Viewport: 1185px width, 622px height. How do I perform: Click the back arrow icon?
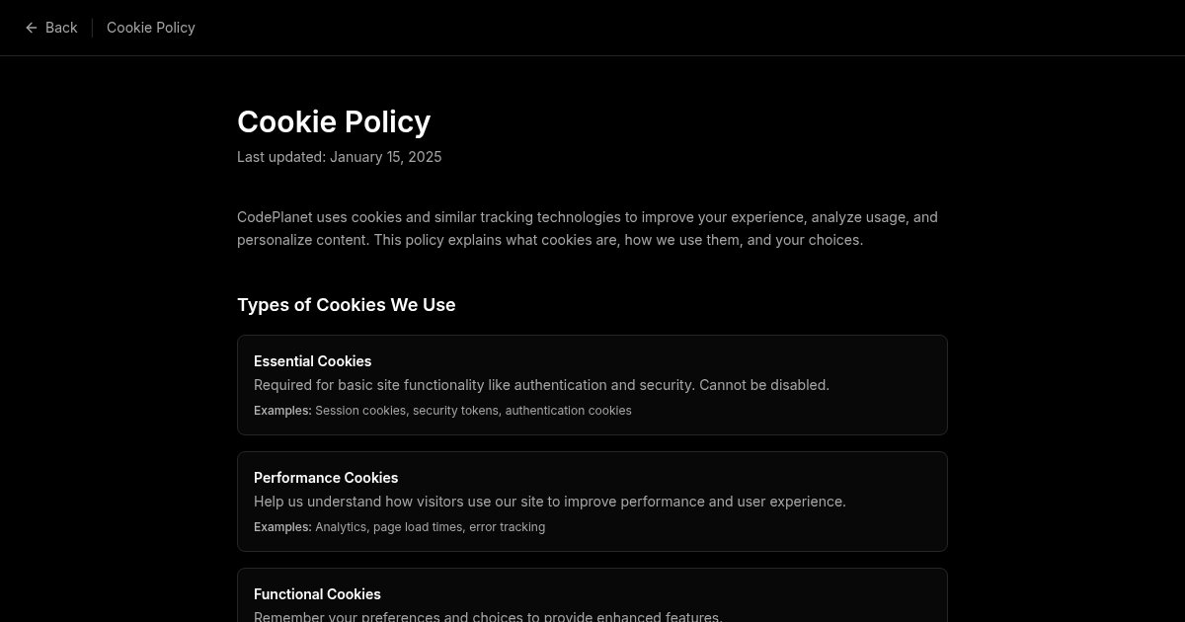[32, 28]
